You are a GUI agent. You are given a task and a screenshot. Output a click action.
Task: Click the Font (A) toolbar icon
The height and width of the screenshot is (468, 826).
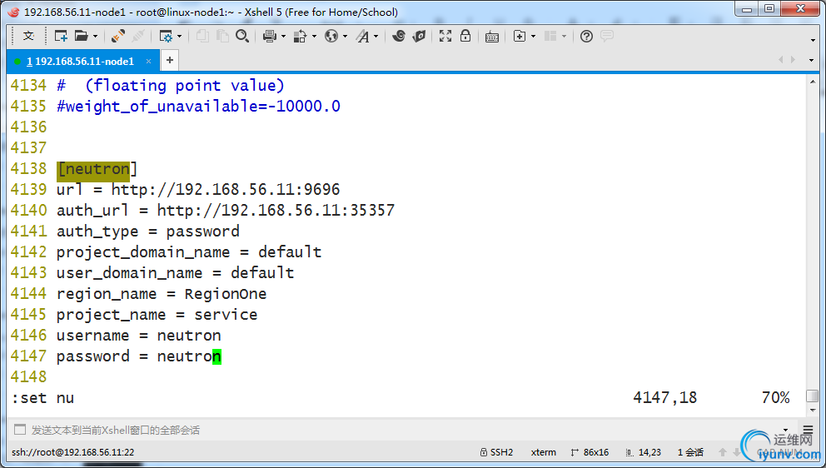pyautogui.click(x=362, y=36)
